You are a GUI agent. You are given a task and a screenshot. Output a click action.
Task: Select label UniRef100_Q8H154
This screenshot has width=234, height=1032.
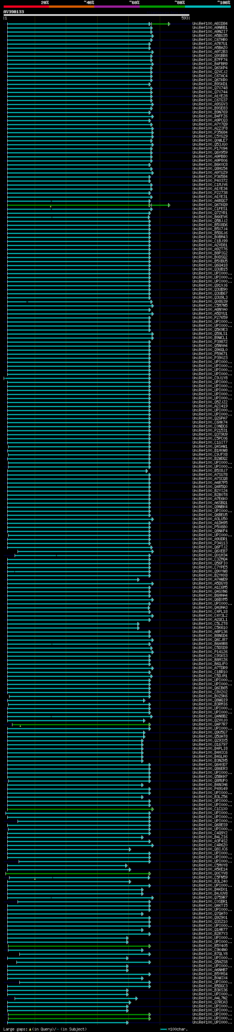point(210,169)
